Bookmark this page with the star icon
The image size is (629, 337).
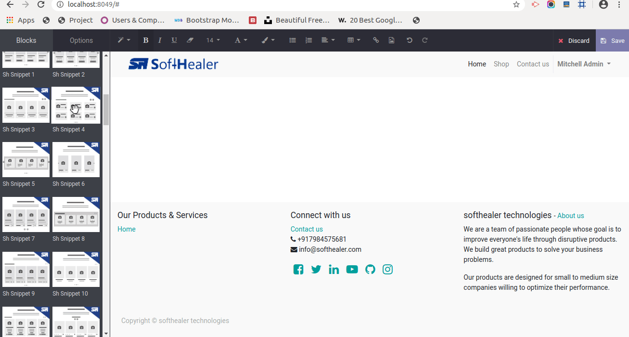coord(516,4)
